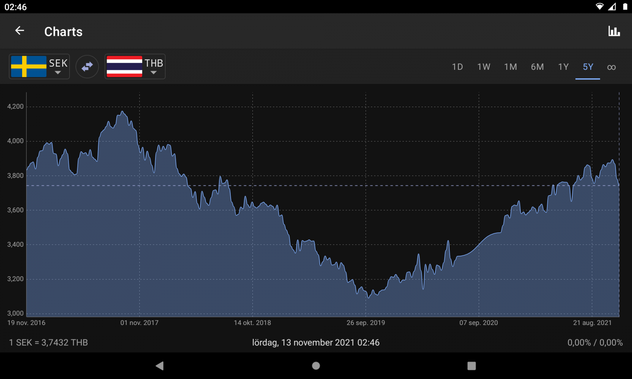The image size is (632, 379).
Task: Select the 1D time range
Action: 457,67
